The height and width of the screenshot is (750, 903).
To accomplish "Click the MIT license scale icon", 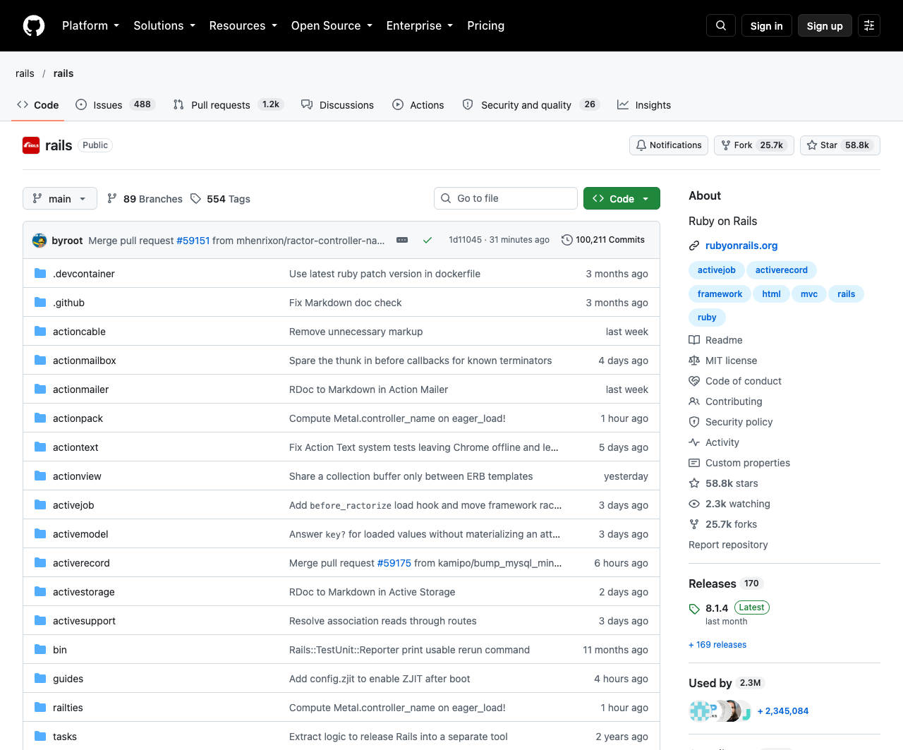I will click(694, 361).
